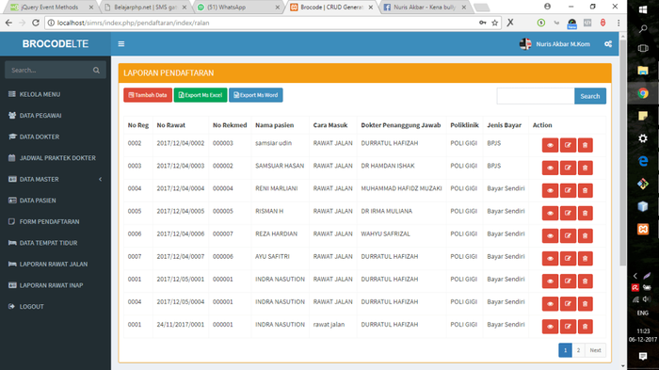659x370 pixels.
Task: Reload the page in Chrome
Action: pyautogui.click(x=36, y=23)
